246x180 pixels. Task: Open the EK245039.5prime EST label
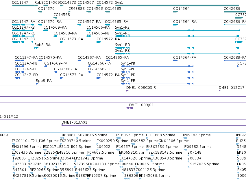click(x=155, y=176)
